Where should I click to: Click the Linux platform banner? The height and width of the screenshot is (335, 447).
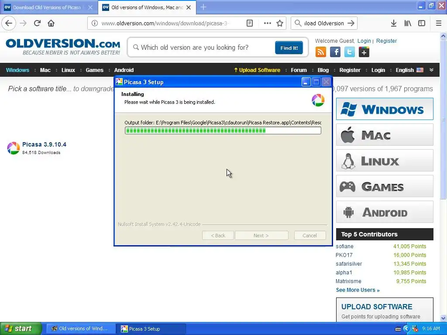point(385,161)
